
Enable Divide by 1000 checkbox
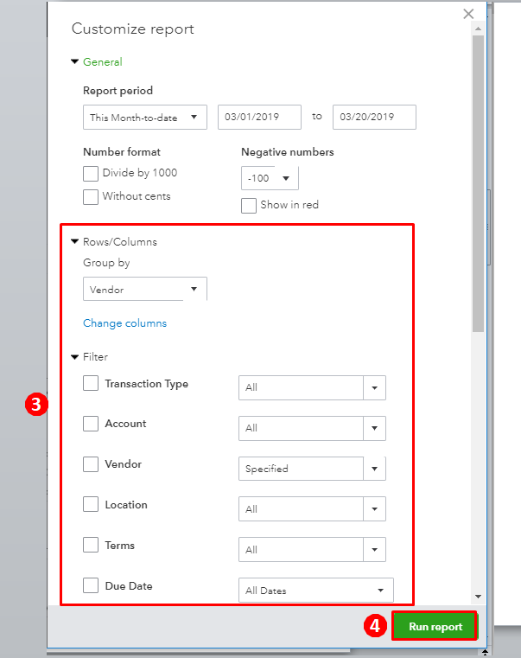[91, 173]
